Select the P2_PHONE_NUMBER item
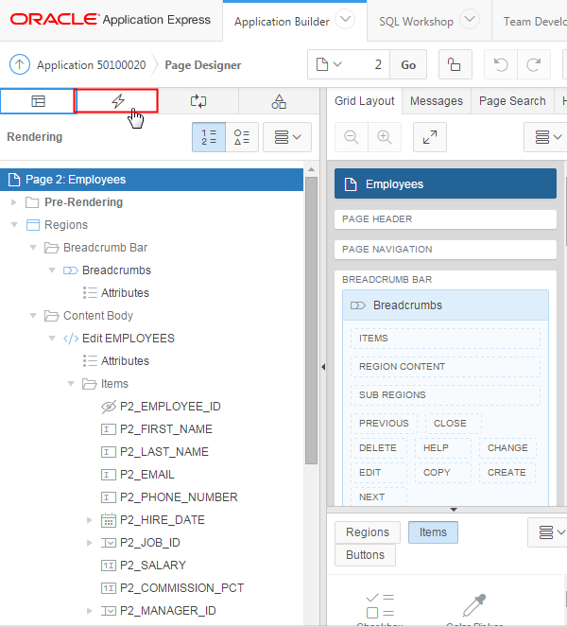The height and width of the screenshot is (627, 567). click(x=179, y=497)
